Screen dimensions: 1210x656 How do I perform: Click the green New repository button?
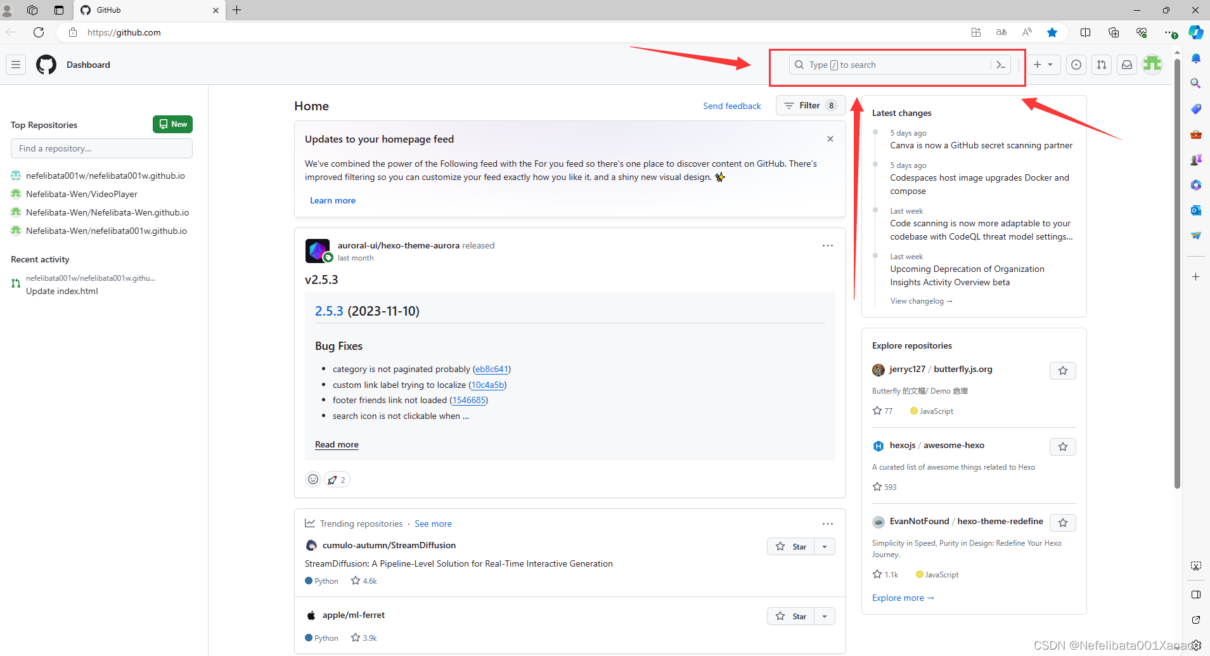point(172,124)
